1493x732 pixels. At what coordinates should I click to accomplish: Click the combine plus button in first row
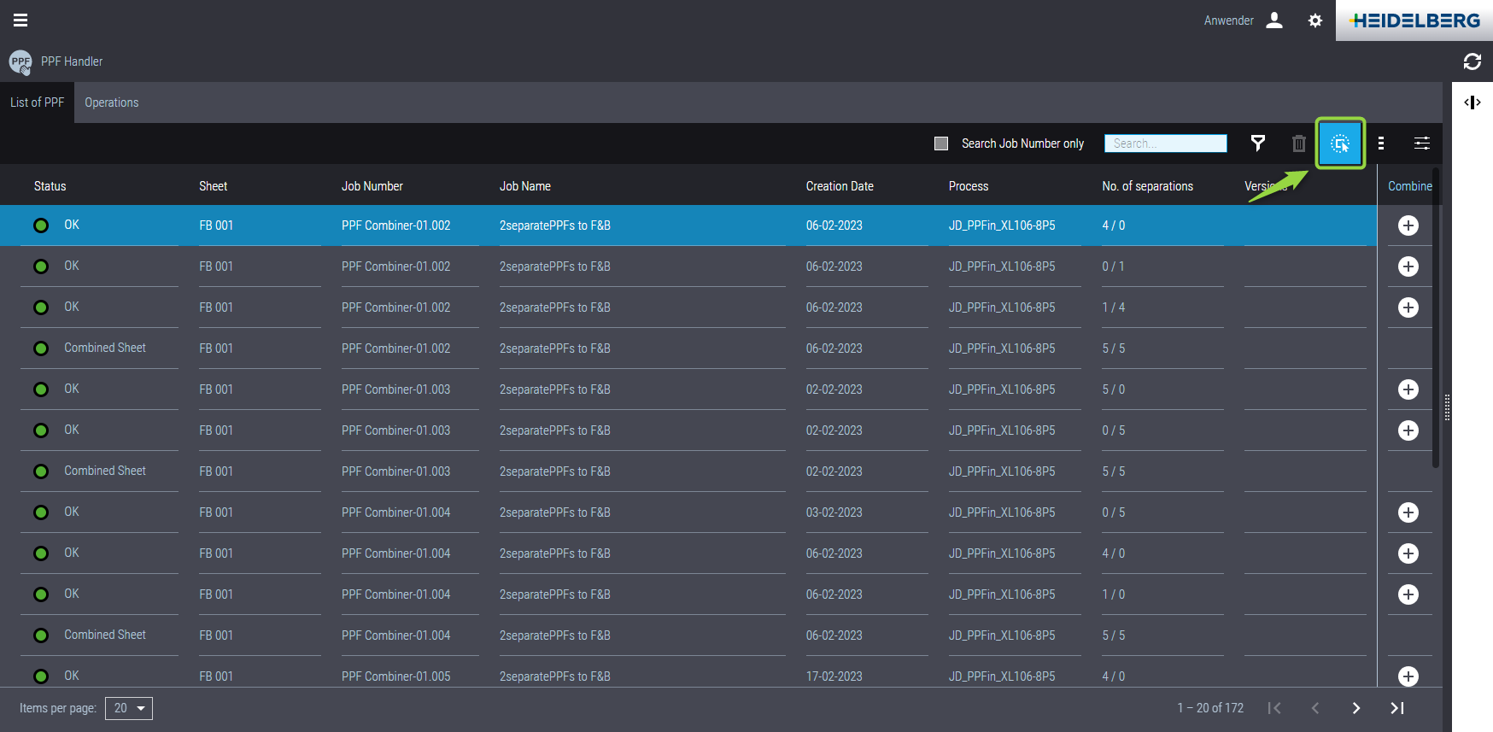click(1408, 225)
